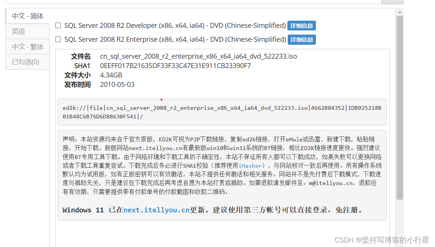435x247 pixels.
Task: Select the release date 2010-05-03
Action: [117, 85]
